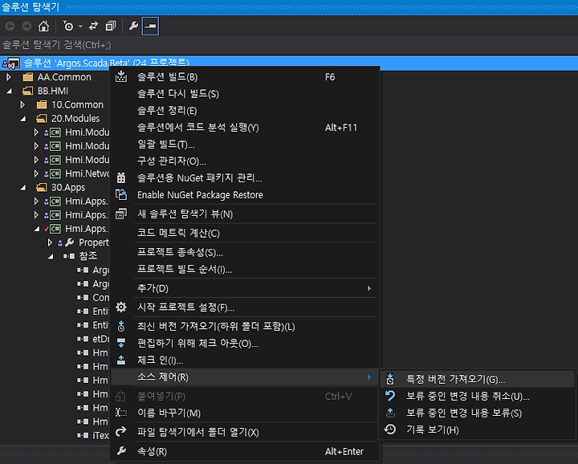The height and width of the screenshot is (464, 578).
Task: Click the Home icon in Solution Explorer toolbar
Action: pos(43,26)
